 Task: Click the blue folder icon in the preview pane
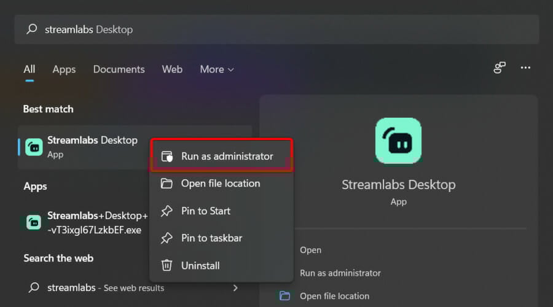coord(284,296)
